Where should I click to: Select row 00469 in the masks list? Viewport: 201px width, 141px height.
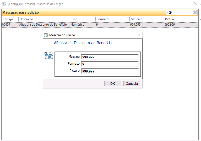(x=6, y=25)
